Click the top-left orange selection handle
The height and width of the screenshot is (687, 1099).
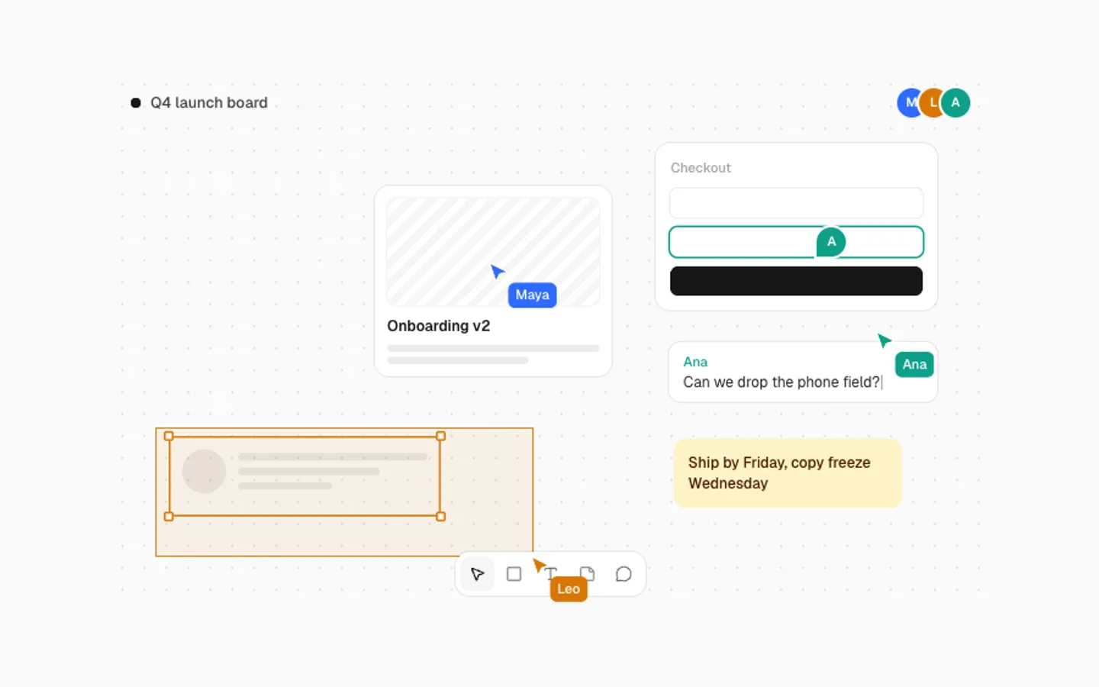pyautogui.click(x=169, y=436)
